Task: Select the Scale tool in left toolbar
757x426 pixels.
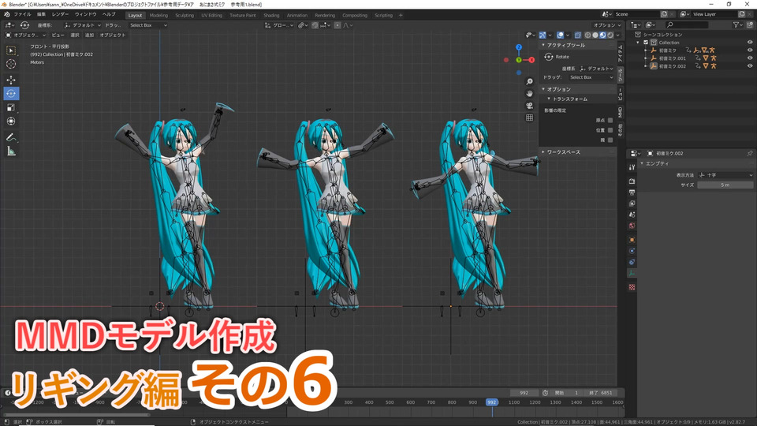Action: coord(11,107)
